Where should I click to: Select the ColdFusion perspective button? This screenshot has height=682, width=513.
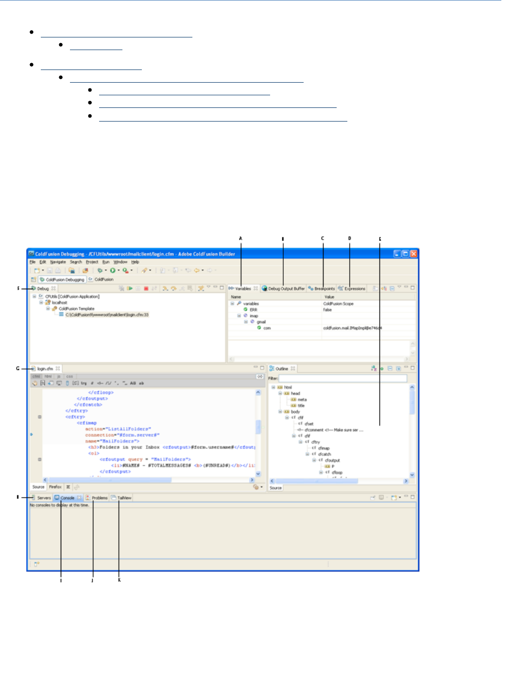pos(101,280)
